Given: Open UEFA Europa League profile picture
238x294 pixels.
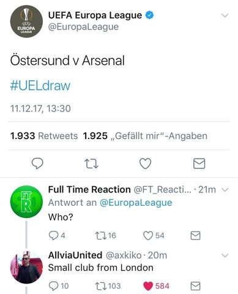Looking at the screenshot, I should click(x=26, y=21).
